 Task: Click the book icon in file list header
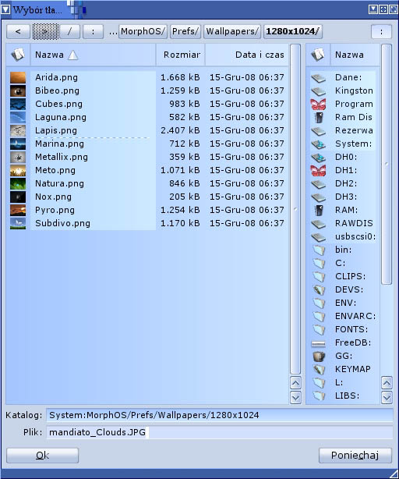[18, 55]
